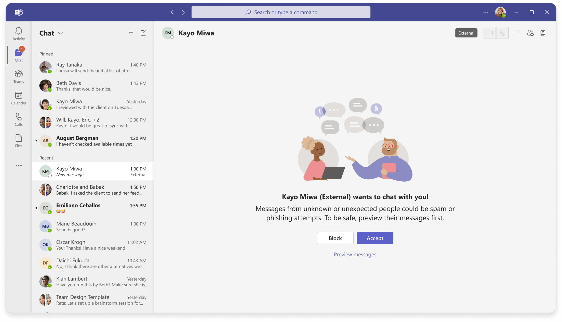Expand the Chat dropdown chevron

click(x=60, y=33)
